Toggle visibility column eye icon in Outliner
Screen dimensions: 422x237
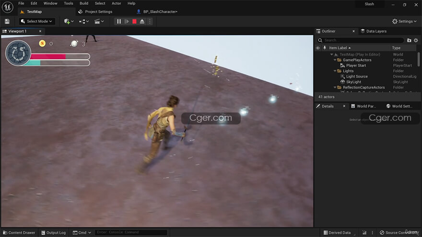[x=318, y=48]
